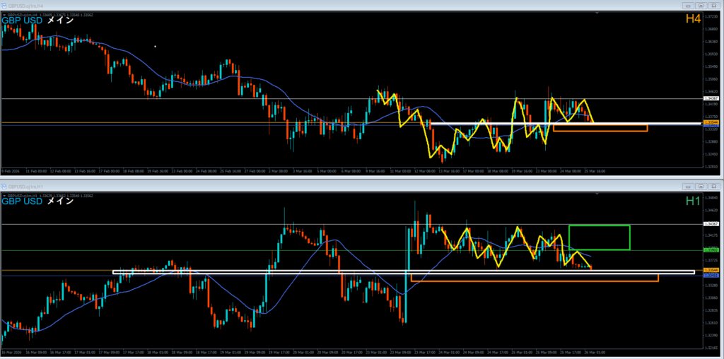Viewport: 724px width, 359px height.
Task: Click the green H1 timeframe label
Action: [x=693, y=201]
